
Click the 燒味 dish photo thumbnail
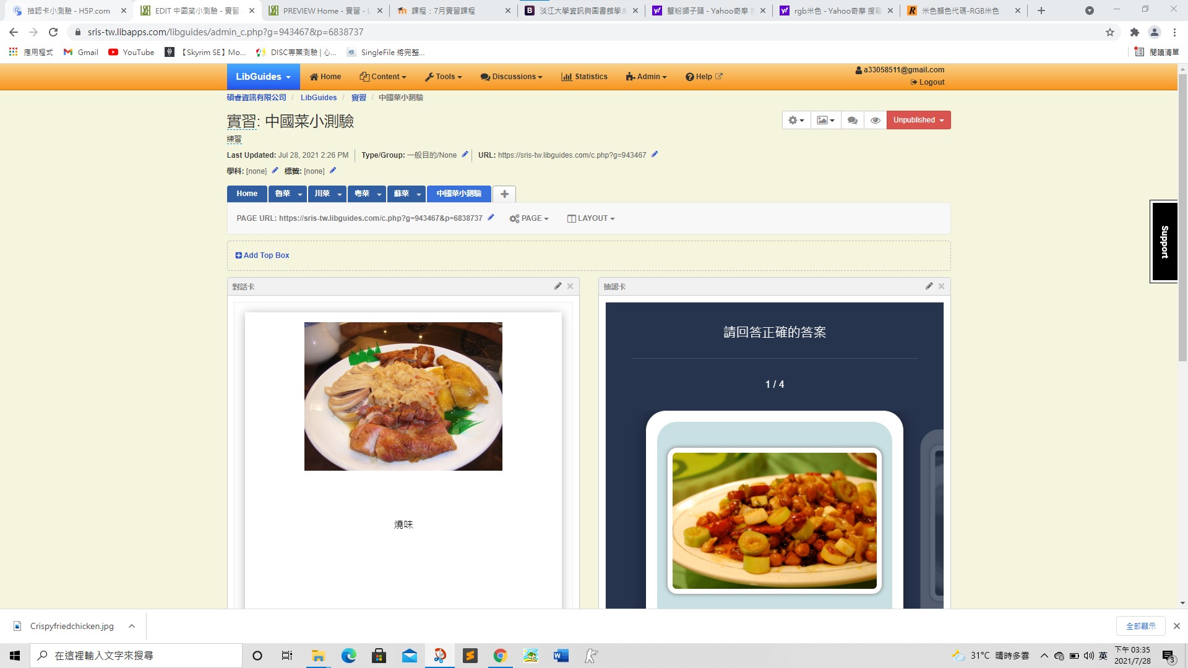click(x=403, y=396)
